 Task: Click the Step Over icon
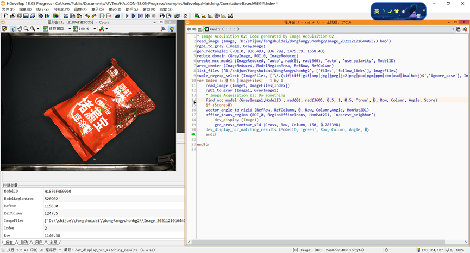[134, 16]
